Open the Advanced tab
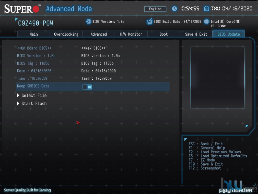Screen dimensions: 258x194 [x=99, y=34]
